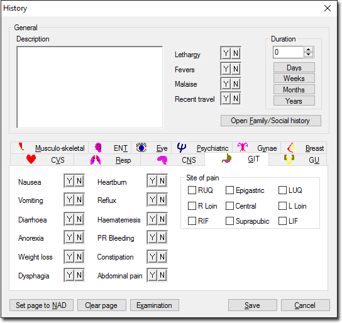Click the uterus Gynae icon
The height and width of the screenshot is (323, 342).
point(243,147)
